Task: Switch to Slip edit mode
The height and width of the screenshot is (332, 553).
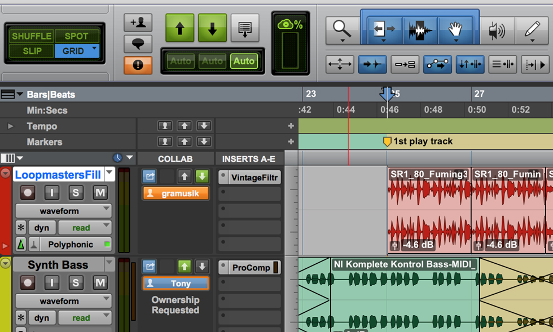Action: coord(32,51)
